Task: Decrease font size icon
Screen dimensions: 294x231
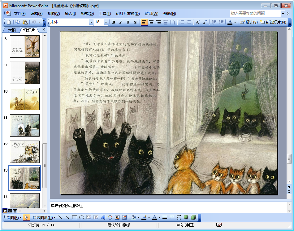Action: pos(205,22)
